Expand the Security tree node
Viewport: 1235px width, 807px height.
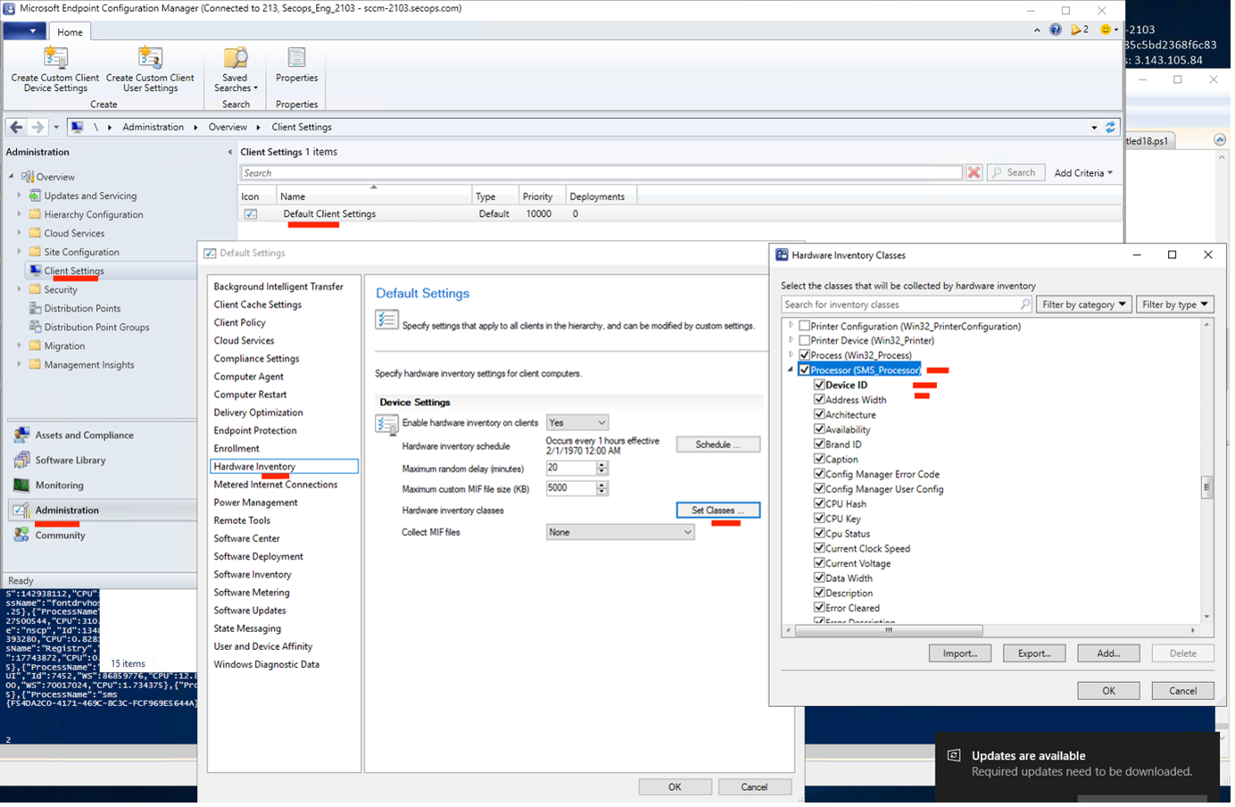pos(19,289)
